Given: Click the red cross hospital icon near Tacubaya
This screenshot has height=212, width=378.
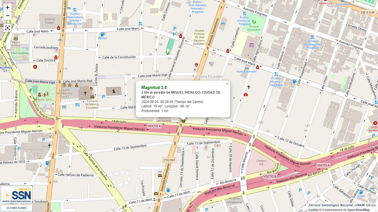Looking at the screenshot, I should 35,67.
